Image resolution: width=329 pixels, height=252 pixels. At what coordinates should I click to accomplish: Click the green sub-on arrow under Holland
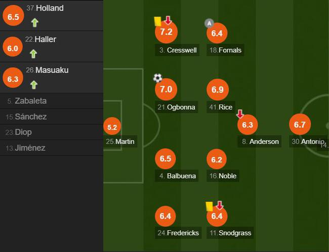tap(34, 22)
